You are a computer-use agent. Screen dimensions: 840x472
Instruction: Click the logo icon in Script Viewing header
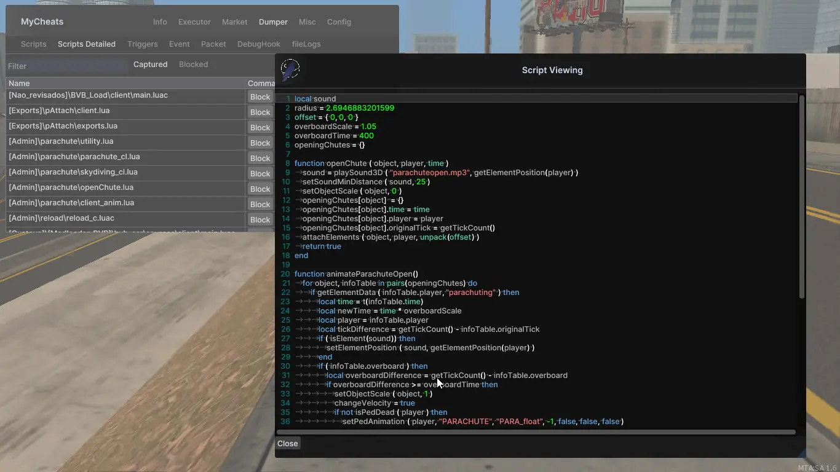[290, 69]
